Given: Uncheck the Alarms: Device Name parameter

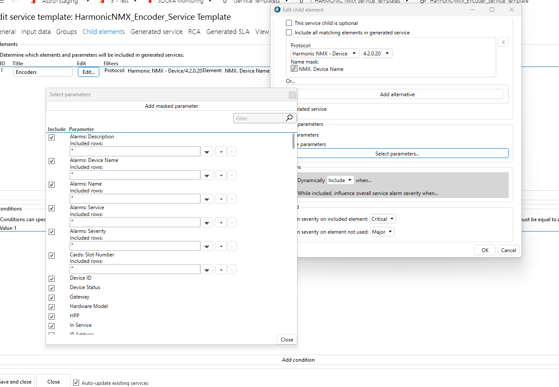Looking at the screenshot, I should 52,161.
